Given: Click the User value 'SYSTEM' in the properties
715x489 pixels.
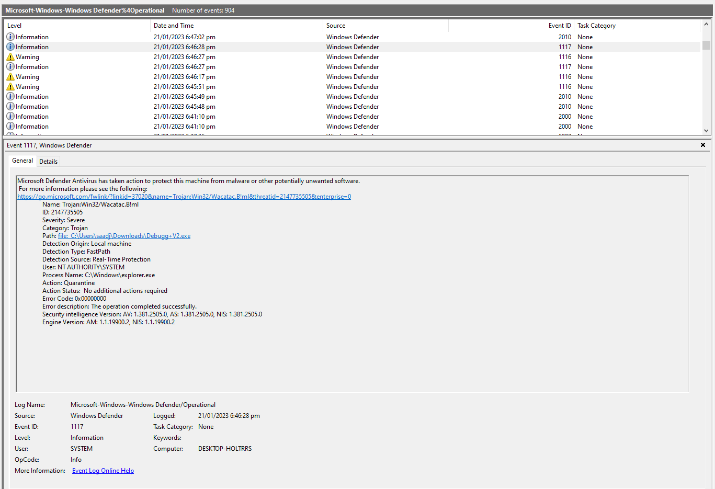Looking at the screenshot, I should [x=82, y=449].
